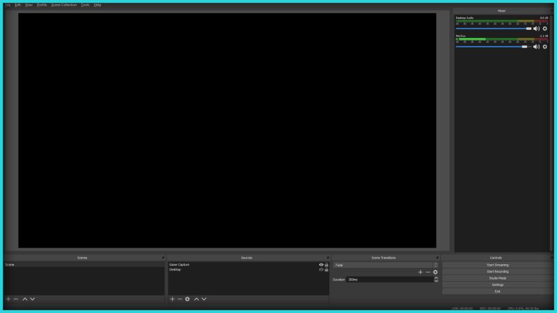Open the View menu
The height and width of the screenshot is (313, 557).
[x=29, y=5]
